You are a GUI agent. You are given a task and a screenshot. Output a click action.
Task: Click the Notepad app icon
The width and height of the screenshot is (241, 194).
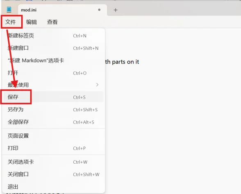pos(9,10)
